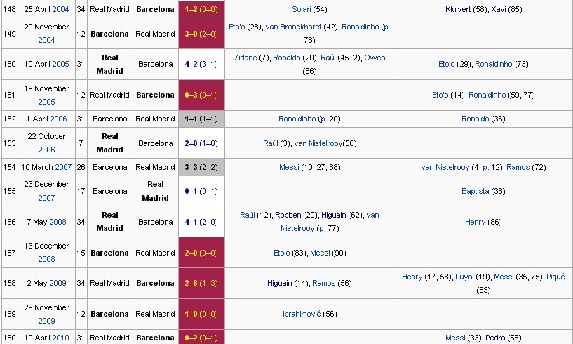Click the 2–6 (1–3) score cell
Image resolution: width=573 pixels, height=344 pixels.
click(201, 283)
